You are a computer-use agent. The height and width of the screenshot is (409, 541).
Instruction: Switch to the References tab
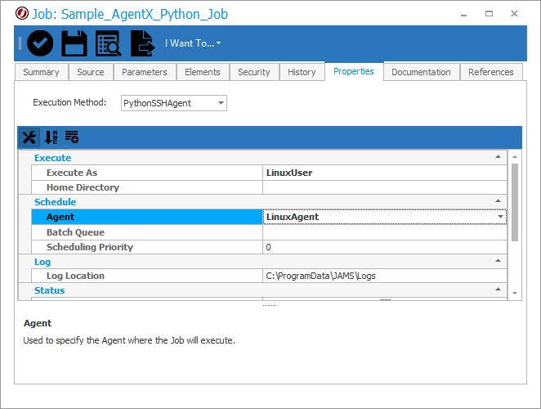491,72
